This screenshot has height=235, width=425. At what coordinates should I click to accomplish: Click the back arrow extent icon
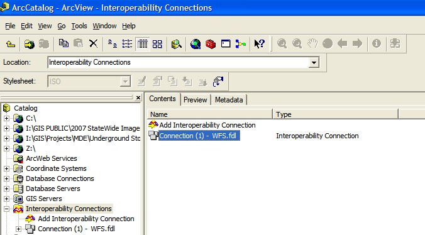pos(343,43)
